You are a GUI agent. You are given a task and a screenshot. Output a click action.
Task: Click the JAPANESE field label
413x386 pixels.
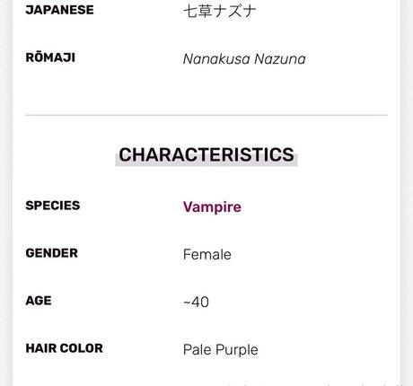[x=59, y=10]
